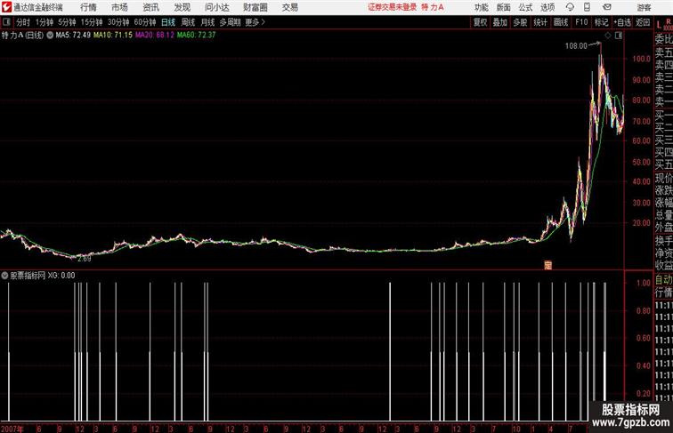Click the 叠加 overlay button
Viewport: 673px width, 433px height.
(x=500, y=22)
